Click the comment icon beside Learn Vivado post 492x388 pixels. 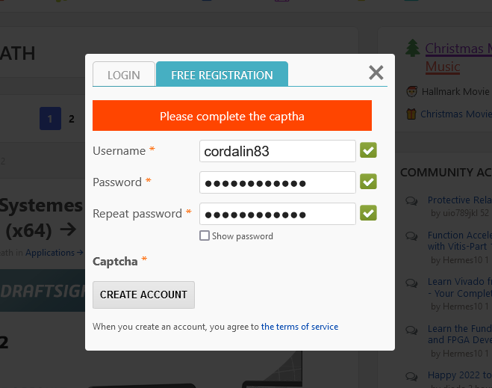pos(411,283)
